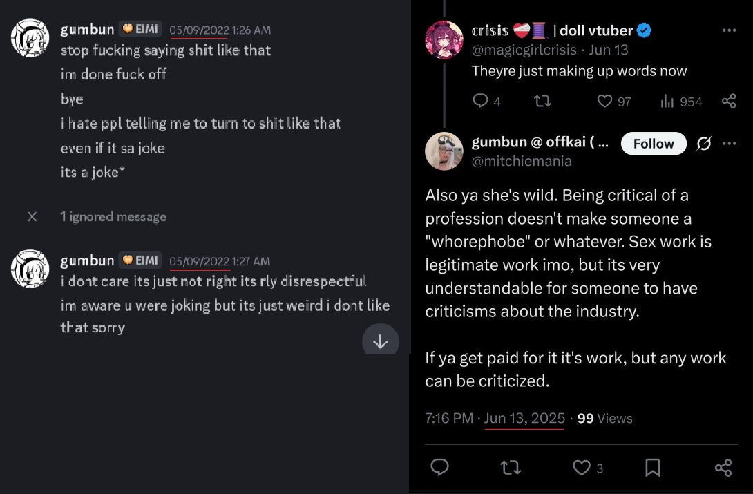Image resolution: width=753 pixels, height=494 pixels.
Task: Like crisis's tweet with 97 likes
Action: [x=604, y=101]
